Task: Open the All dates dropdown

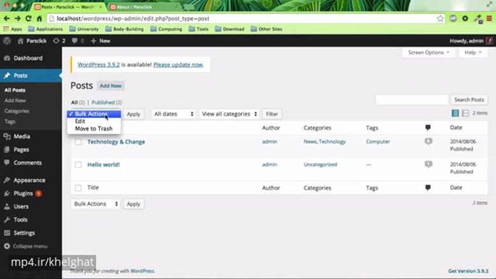Action: [173, 114]
